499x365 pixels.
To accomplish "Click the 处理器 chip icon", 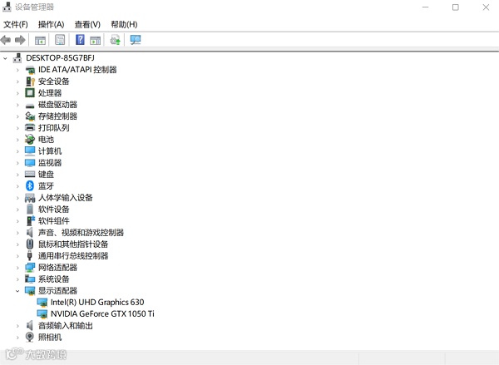I will click(30, 93).
